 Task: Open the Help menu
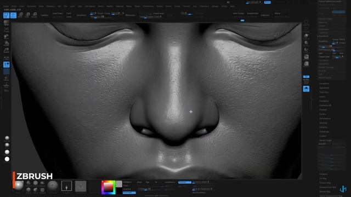(x=233, y=6)
